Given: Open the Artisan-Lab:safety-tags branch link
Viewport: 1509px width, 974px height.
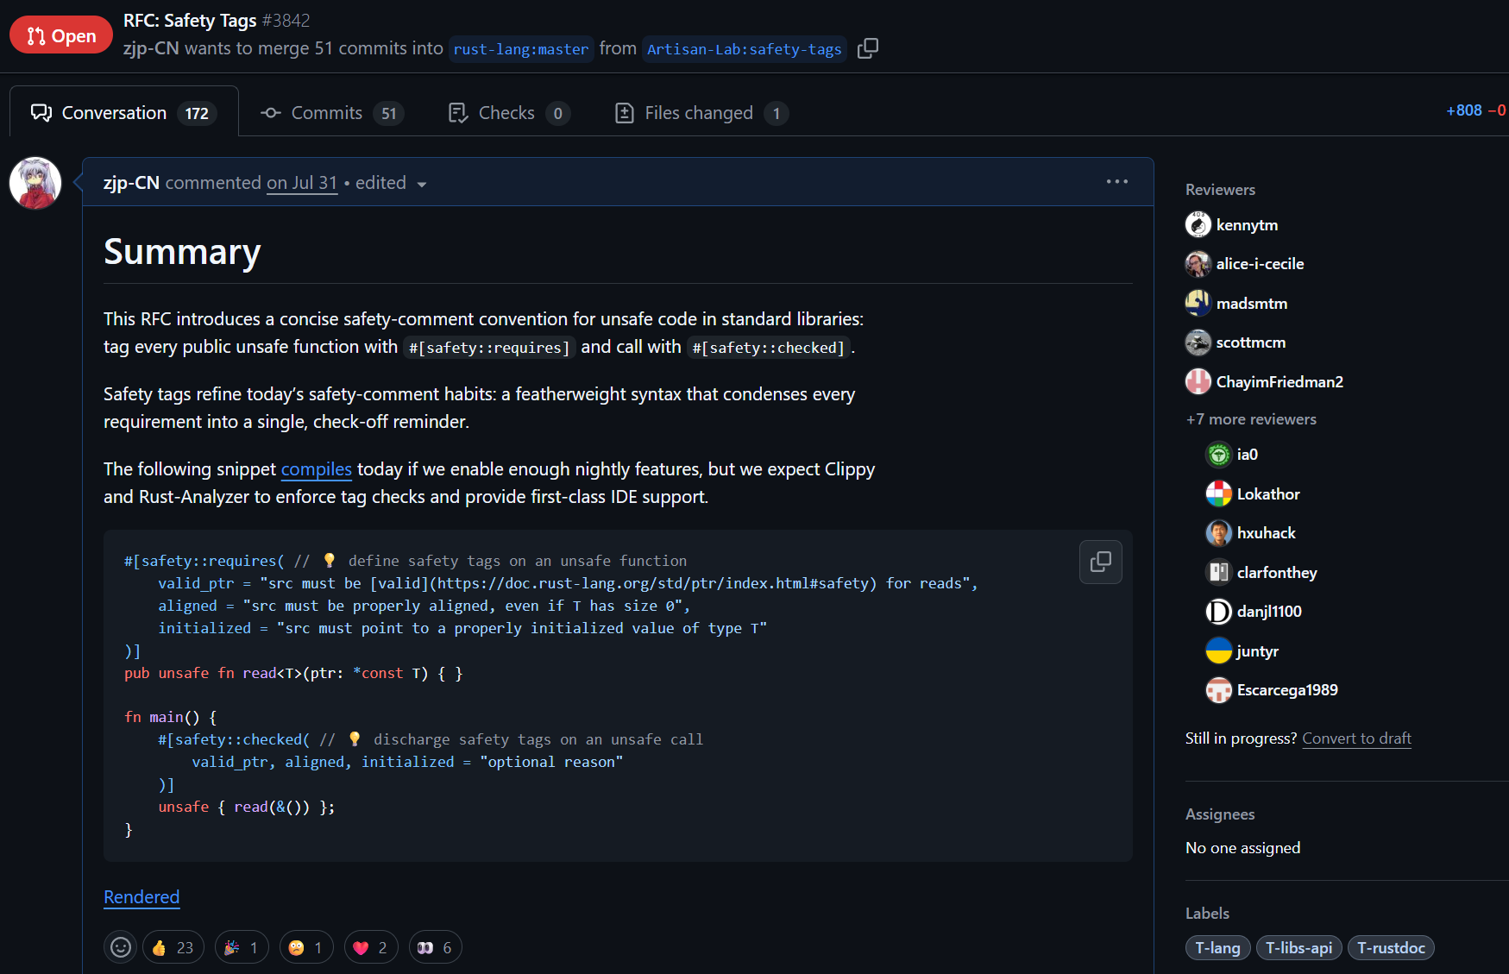Looking at the screenshot, I should pos(744,49).
